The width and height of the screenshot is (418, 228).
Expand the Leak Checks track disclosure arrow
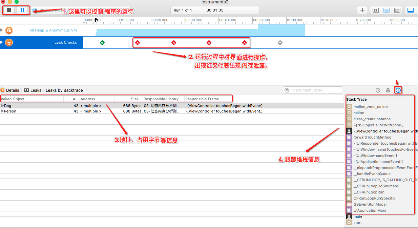2,42
